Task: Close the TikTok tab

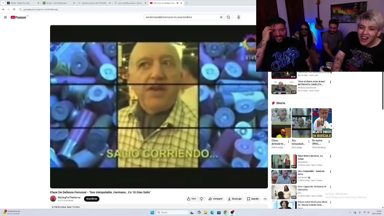Action: [38, 3]
